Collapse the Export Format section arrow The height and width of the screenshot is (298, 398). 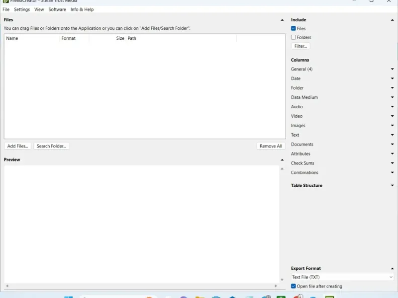click(x=392, y=269)
